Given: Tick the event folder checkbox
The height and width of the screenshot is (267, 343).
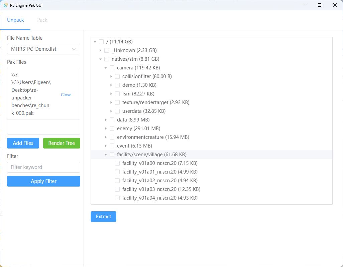Looking at the screenshot, I should [112, 146].
